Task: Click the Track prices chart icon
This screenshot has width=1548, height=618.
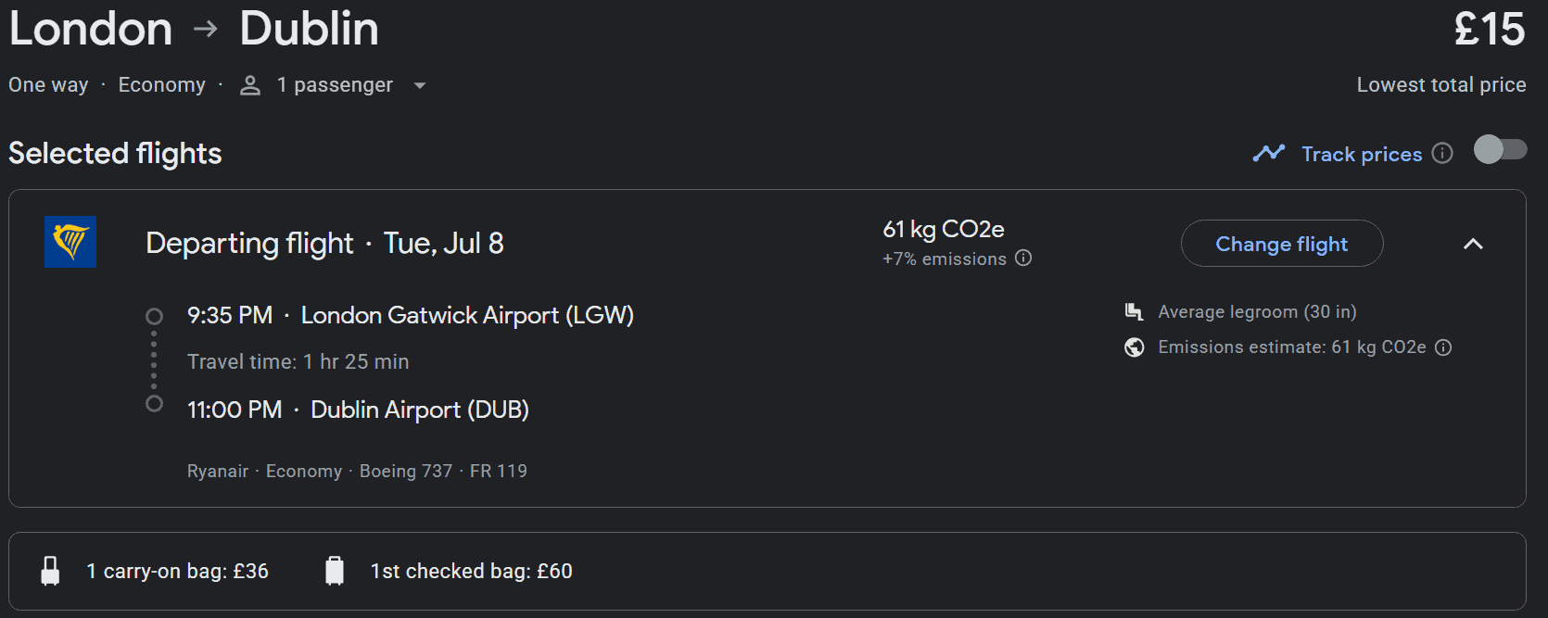Action: 1270,153
